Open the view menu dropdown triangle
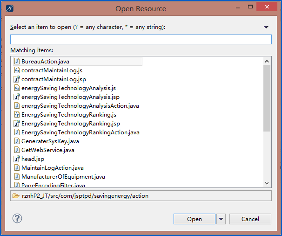282x236 pixels. [266, 28]
